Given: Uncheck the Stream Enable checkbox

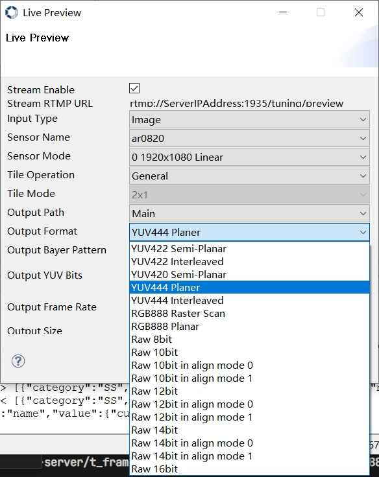Looking at the screenshot, I should tap(134, 88).
